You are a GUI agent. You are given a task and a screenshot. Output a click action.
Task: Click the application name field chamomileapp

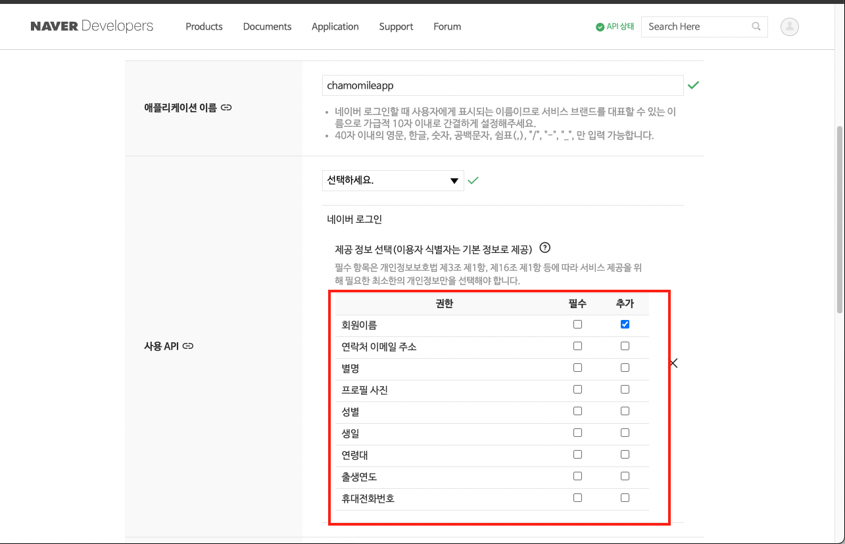pos(502,85)
